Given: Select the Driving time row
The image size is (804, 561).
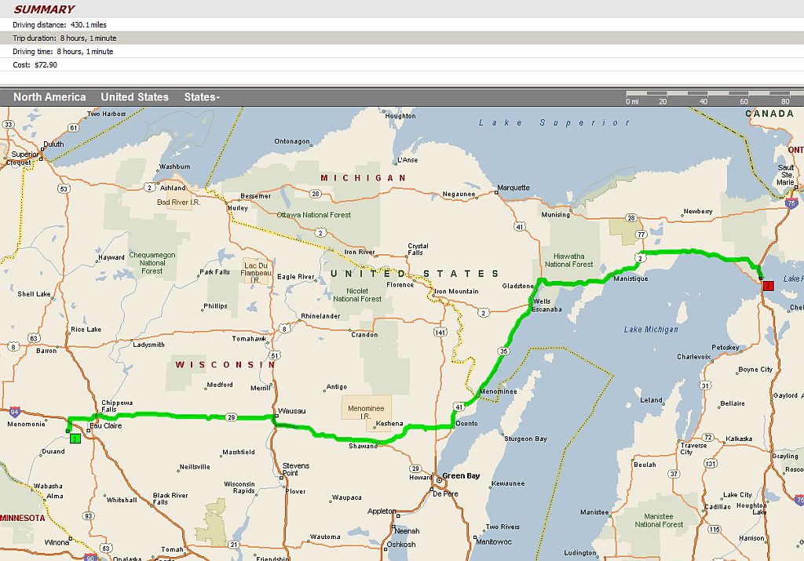Looking at the screenshot, I should [402, 51].
